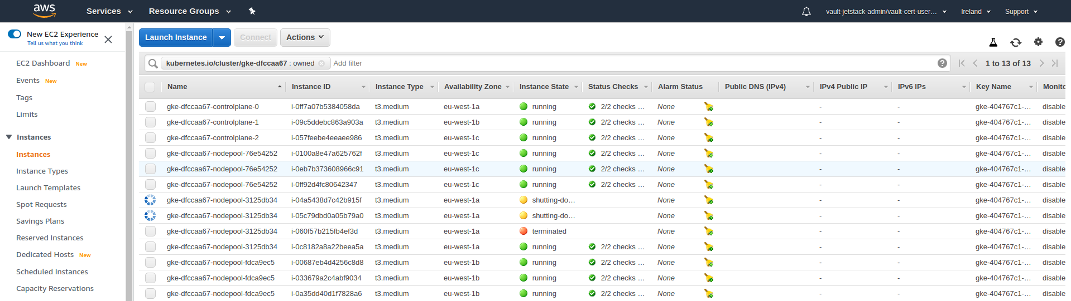1071x301 pixels.
Task: Click the AWS logo home icon
Action: (x=44, y=10)
